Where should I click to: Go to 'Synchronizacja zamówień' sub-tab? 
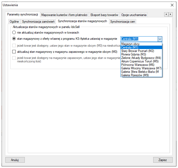pos(38,22)
